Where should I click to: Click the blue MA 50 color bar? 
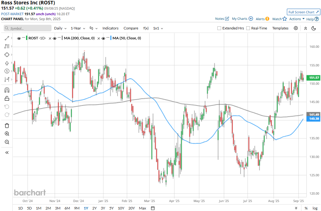[111, 38]
